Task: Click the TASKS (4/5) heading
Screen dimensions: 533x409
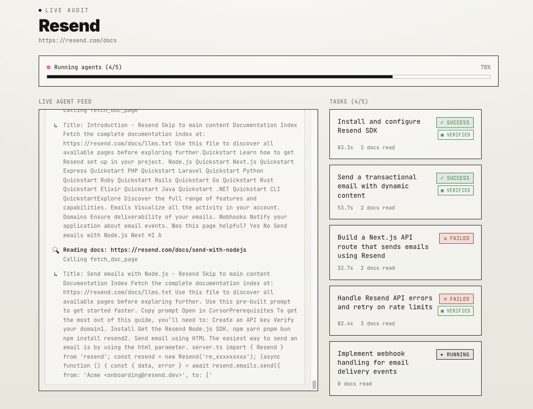Action: pyautogui.click(x=348, y=102)
